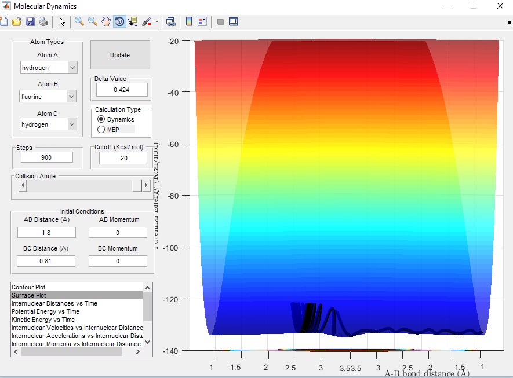Insert a colorbar from the toolbar
Viewport: 513px width, 378px height.
click(x=188, y=22)
